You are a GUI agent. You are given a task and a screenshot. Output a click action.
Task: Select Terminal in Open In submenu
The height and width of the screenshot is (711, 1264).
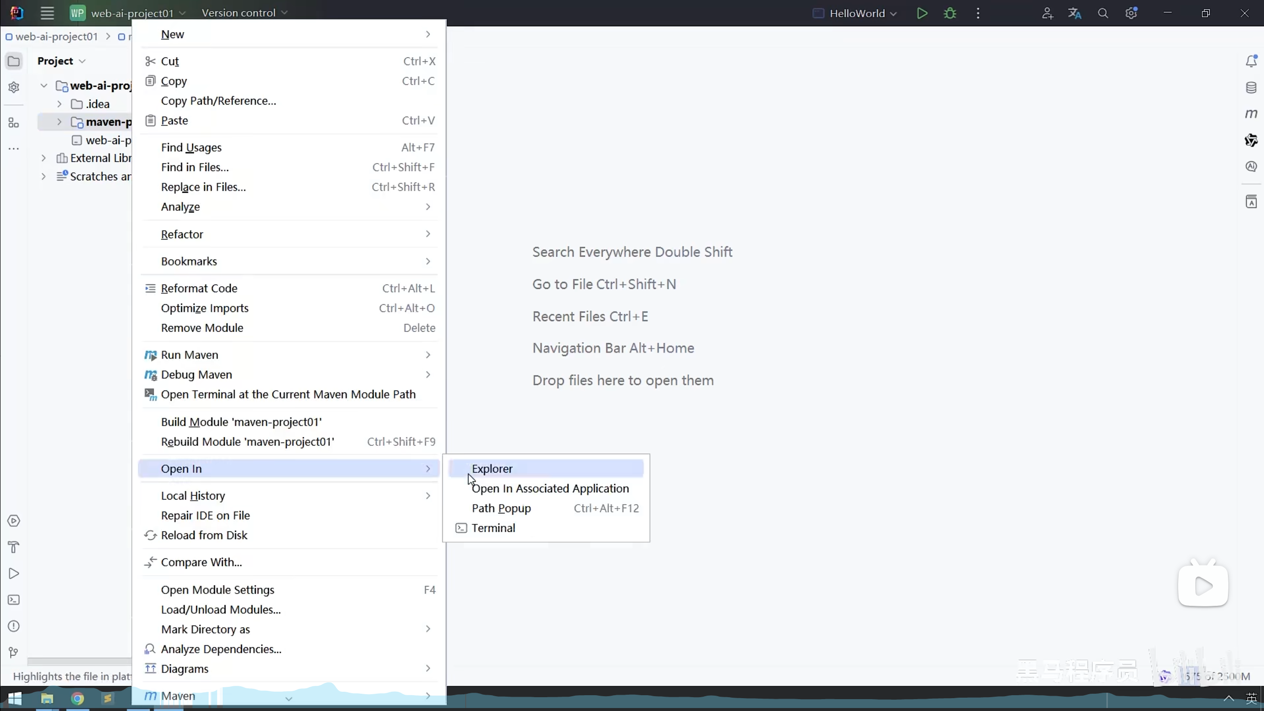point(493,528)
